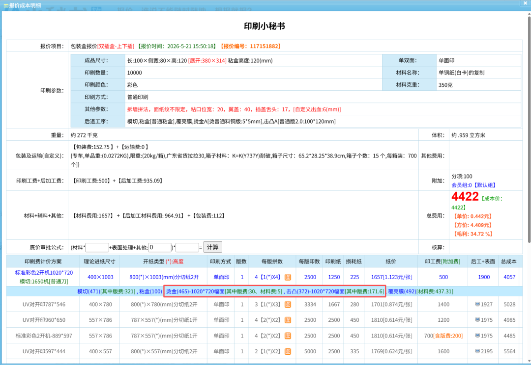Screen dimensions: 531x365
Task: Click the 总成本 column header
Action: coord(509,261)
